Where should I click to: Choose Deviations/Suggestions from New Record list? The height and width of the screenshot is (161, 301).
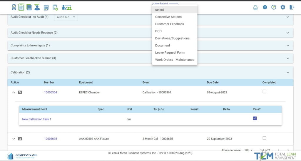click(175, 38)
